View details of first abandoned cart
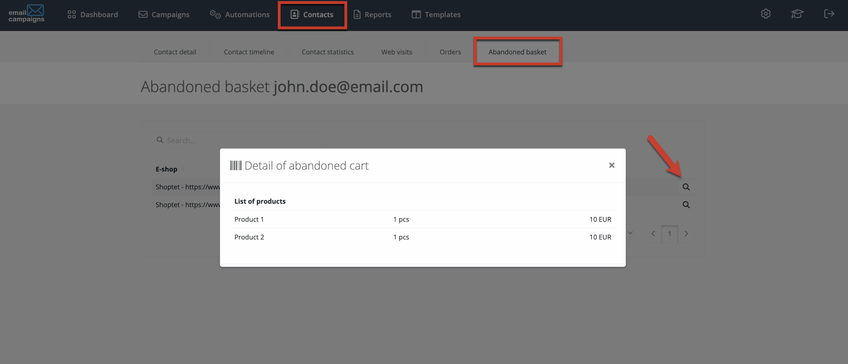Image resolution: width=848 pixels, height=364 pixels. 686,187
